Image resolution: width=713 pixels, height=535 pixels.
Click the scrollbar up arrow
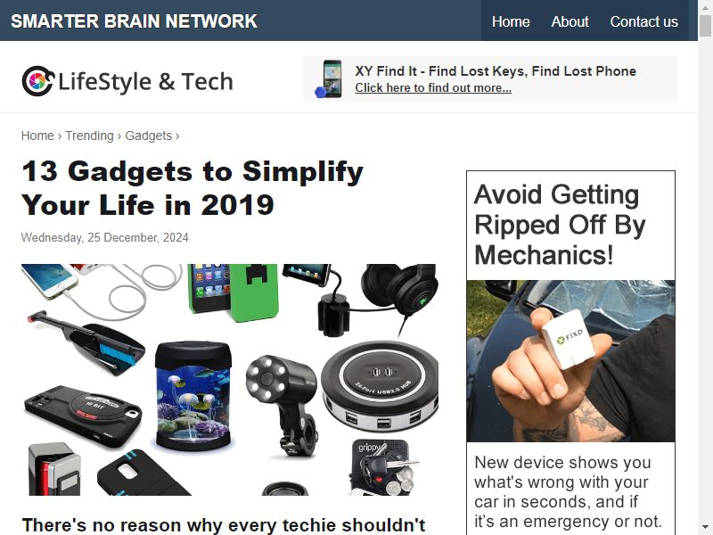705,7
